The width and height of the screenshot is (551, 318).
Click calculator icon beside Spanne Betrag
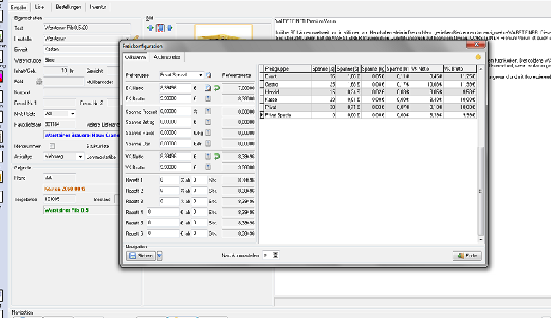tap(208, 122)
